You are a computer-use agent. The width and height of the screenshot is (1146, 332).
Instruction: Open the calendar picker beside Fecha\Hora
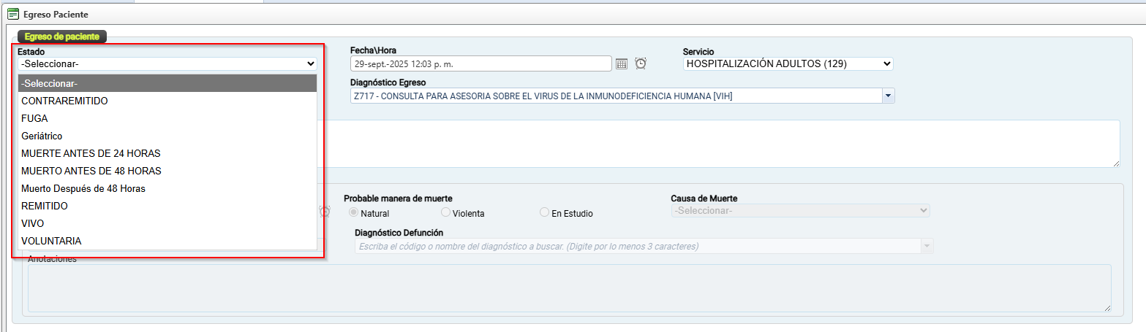pos(622,64)
